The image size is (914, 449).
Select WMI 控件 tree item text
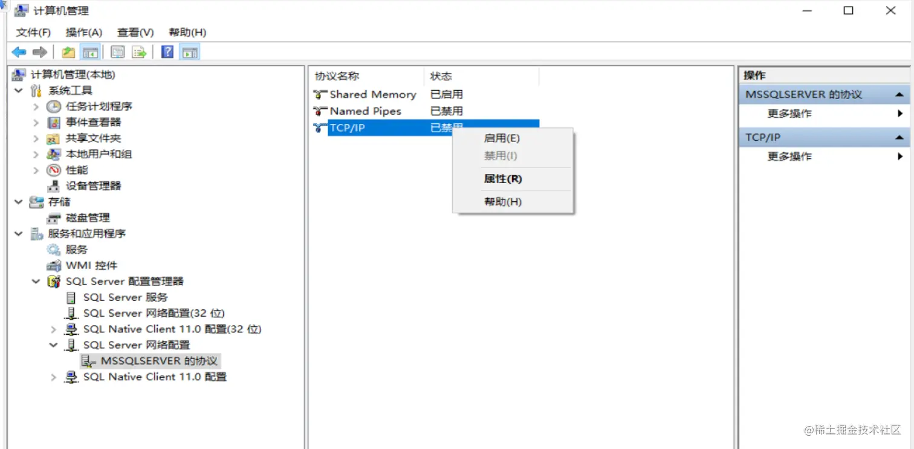tap(91, 266)
